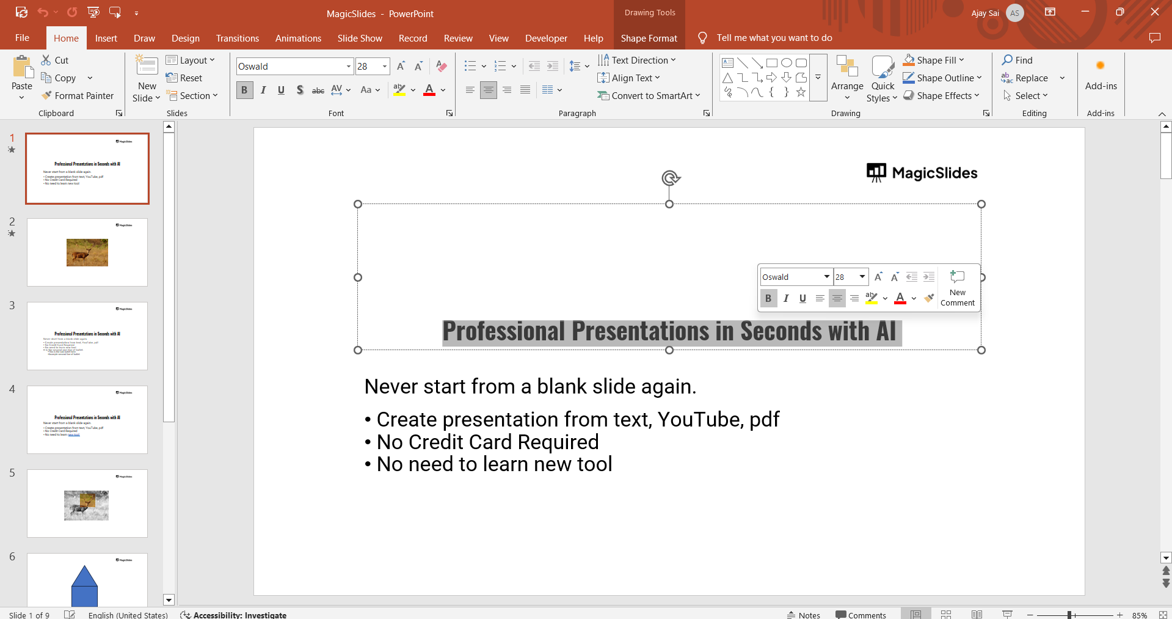This screenshot has width=1172, height=619.
Task: Open the Animations tab
Action: (298, 38)
